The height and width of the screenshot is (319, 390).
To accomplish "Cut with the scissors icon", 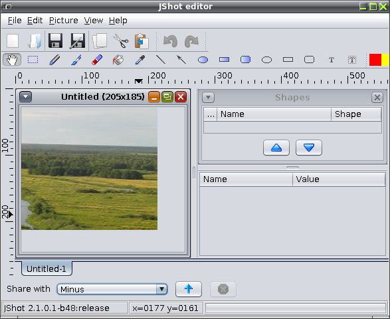I will 121,41.
